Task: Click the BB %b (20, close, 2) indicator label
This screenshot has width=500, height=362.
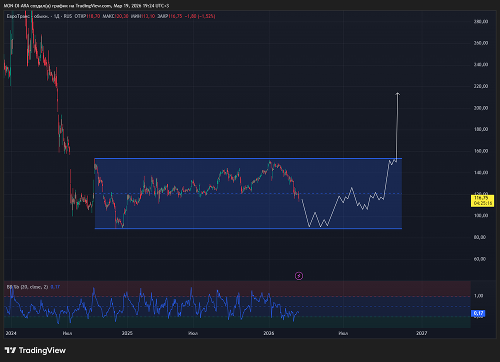Action: click(27, 286)
